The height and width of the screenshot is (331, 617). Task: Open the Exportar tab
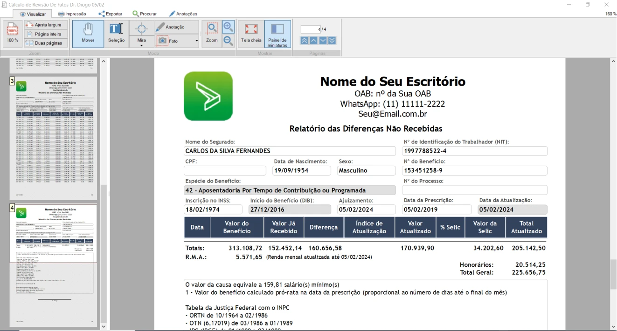[x=110, y=14]
